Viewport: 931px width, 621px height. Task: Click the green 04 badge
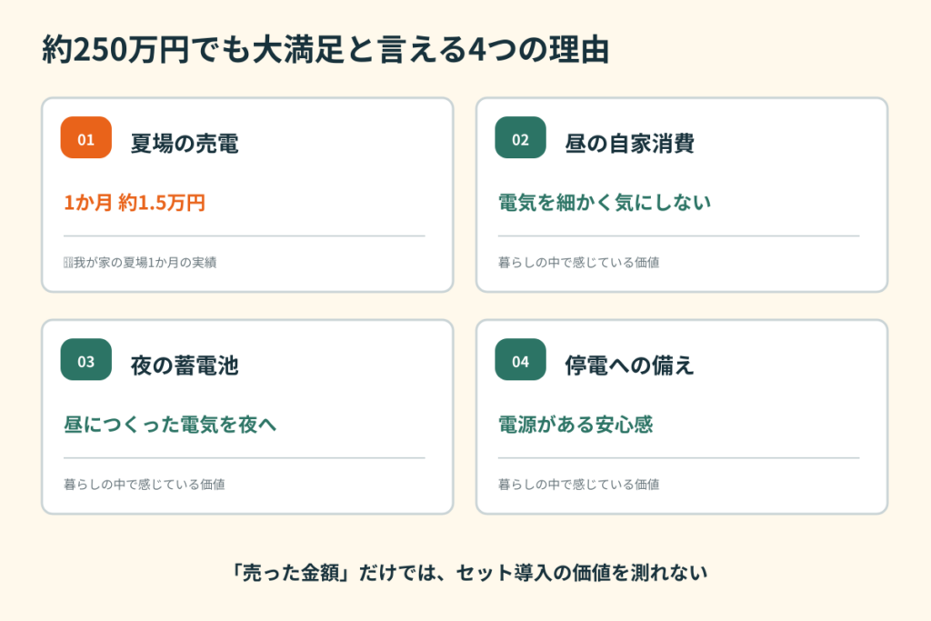click(521, 360)
